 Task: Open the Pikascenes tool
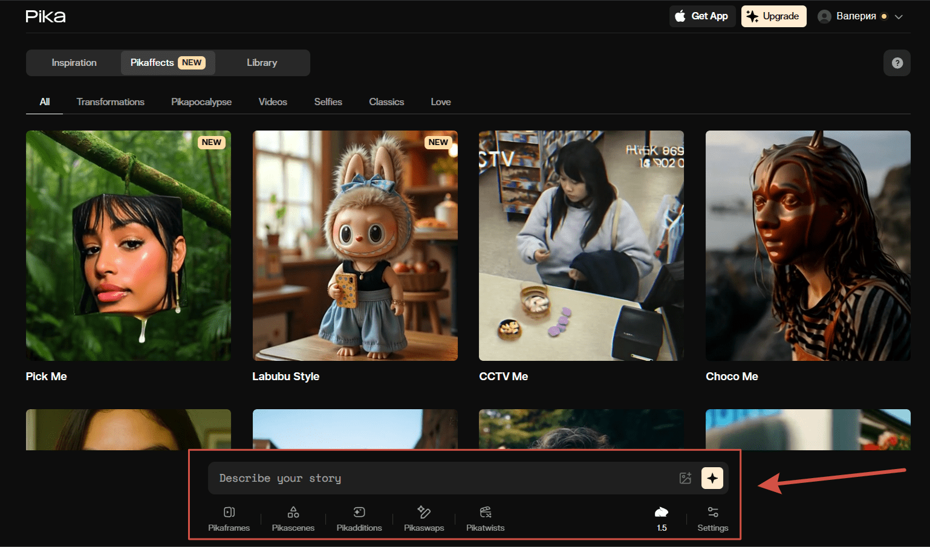(293, 519)
